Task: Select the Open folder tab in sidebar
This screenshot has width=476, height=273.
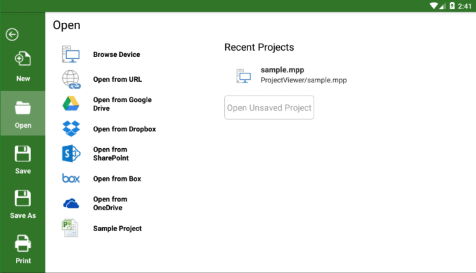Action: [23, 113]
